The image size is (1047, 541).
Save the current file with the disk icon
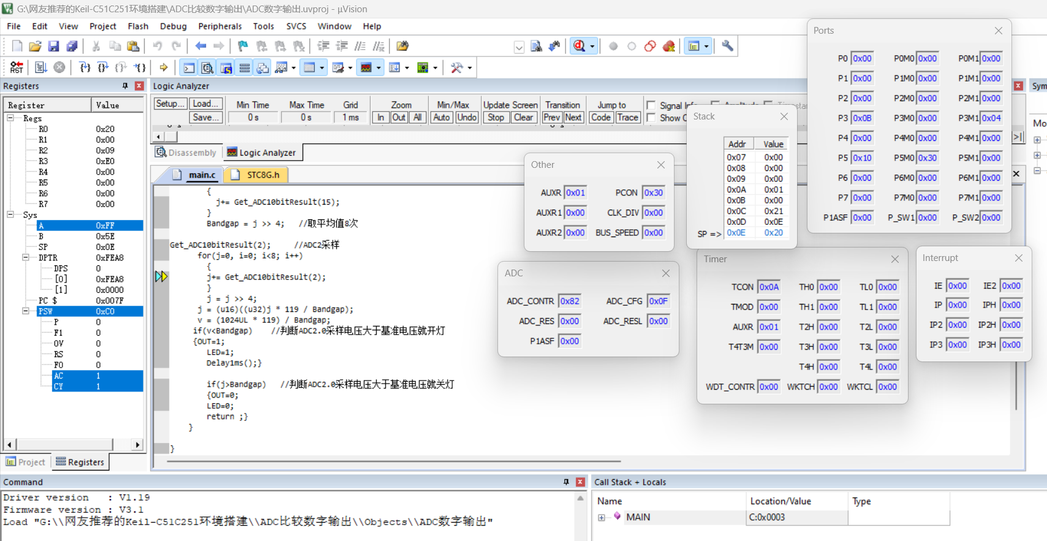[x=53, y=46]
